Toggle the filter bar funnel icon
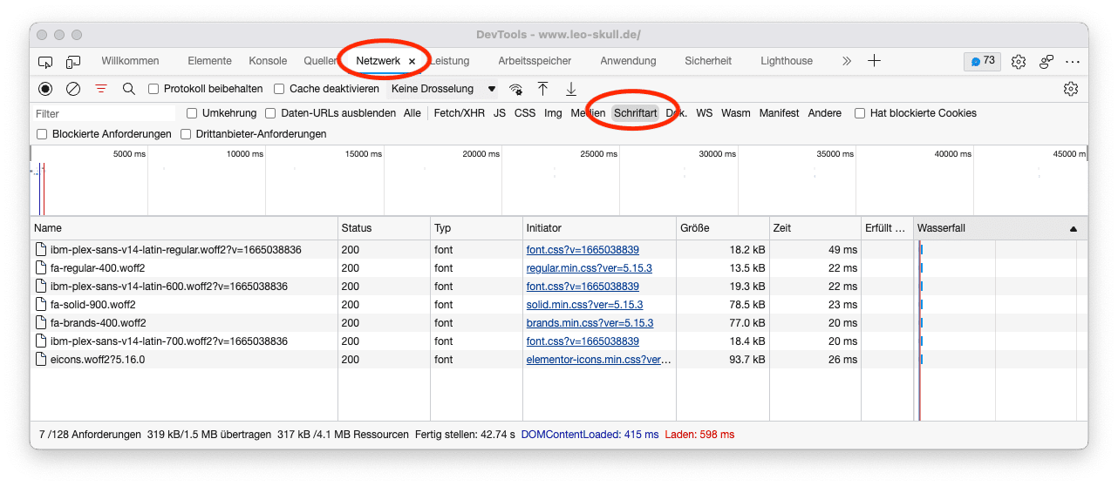 point(101,89)
